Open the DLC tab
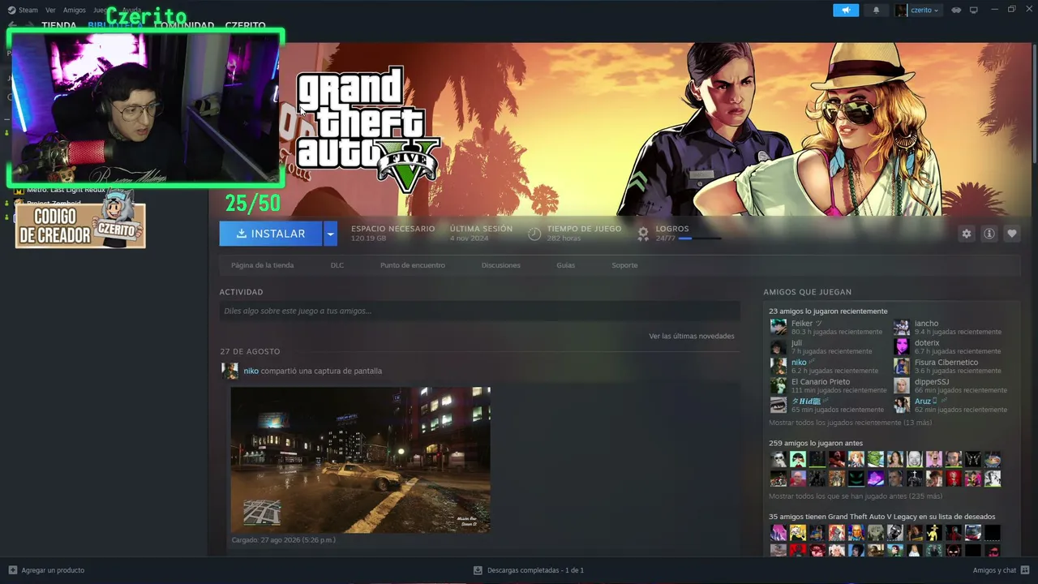 coord(337,265)
